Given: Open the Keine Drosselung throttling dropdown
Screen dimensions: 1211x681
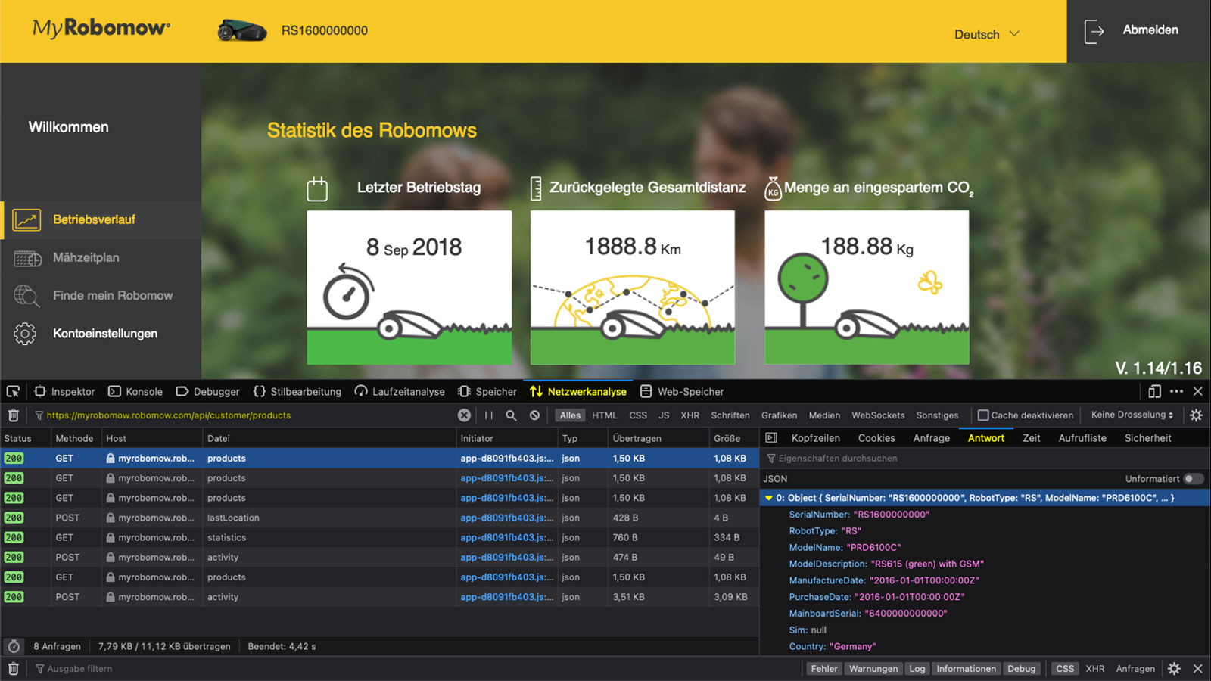Looking at the screenshot, I should 1132,415.
